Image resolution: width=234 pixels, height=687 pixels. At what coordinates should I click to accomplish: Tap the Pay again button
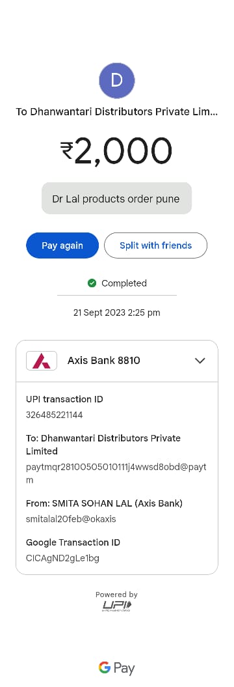pyautogui.click(x=62, y=245)
